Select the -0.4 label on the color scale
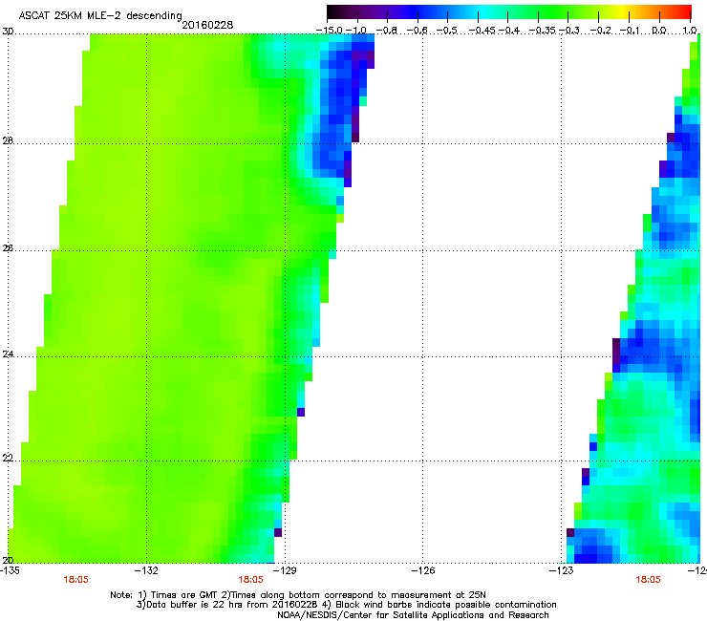This screenshot has height=621, width=707. tap(508, 31)
